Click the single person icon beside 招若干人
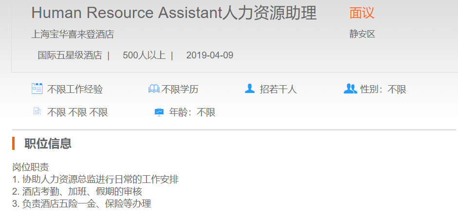This screenshot has height=219, width=458. point(250,89)
